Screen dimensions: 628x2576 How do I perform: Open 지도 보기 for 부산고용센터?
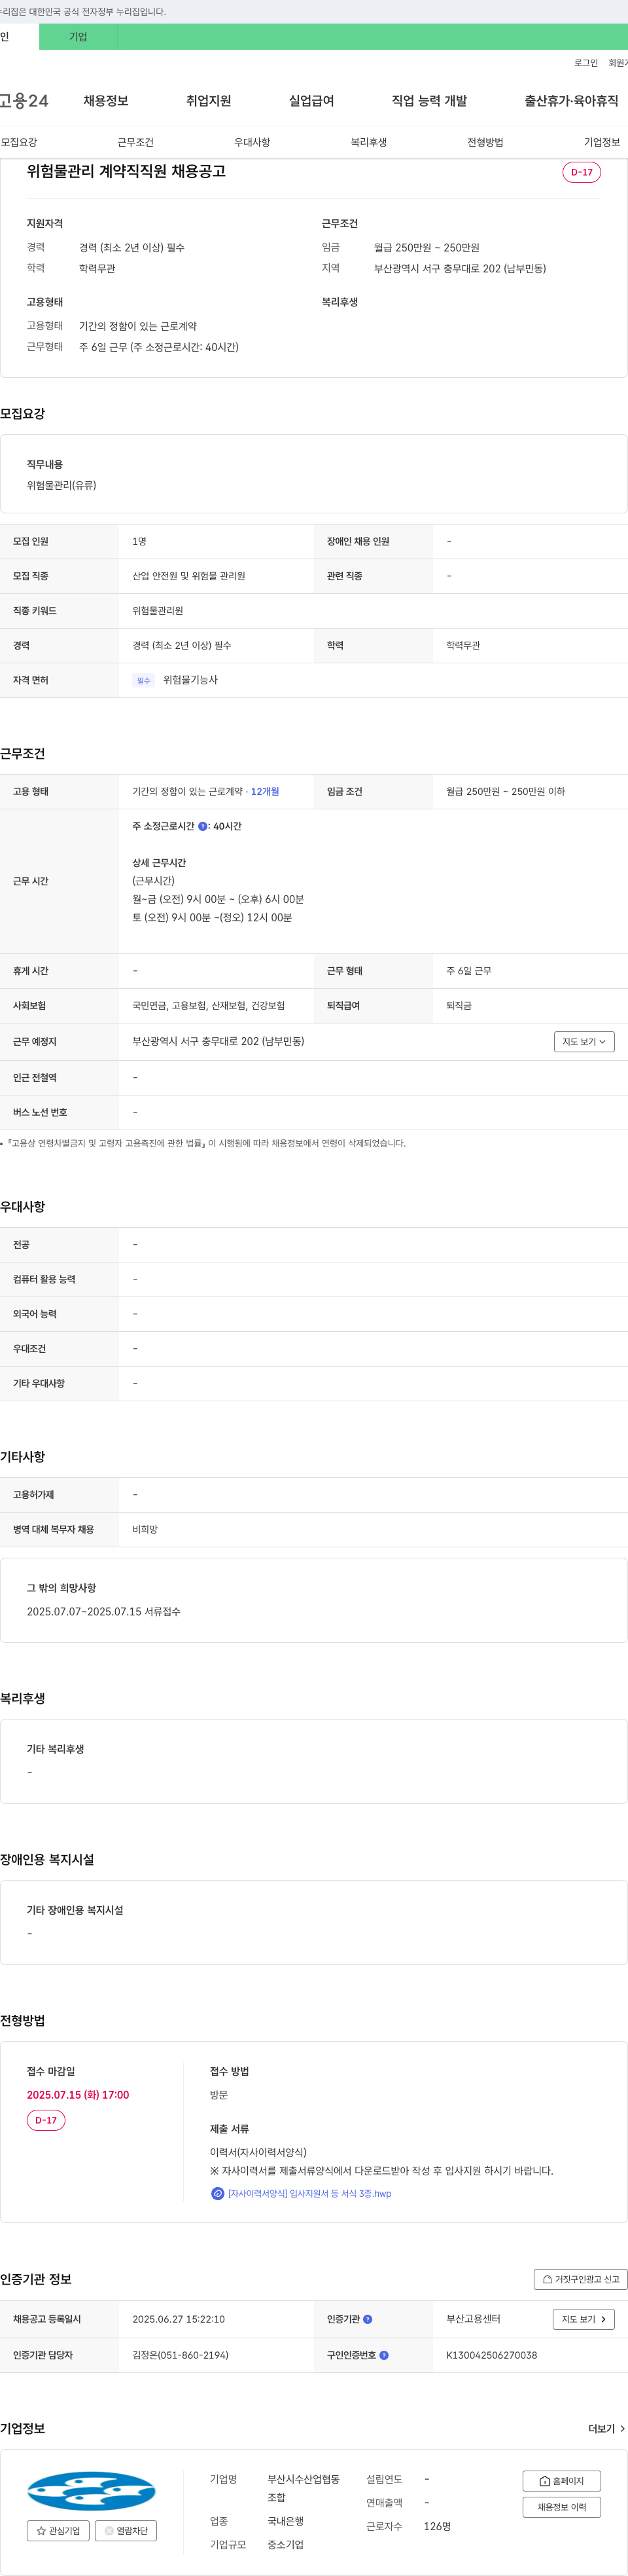point(584,2319)
